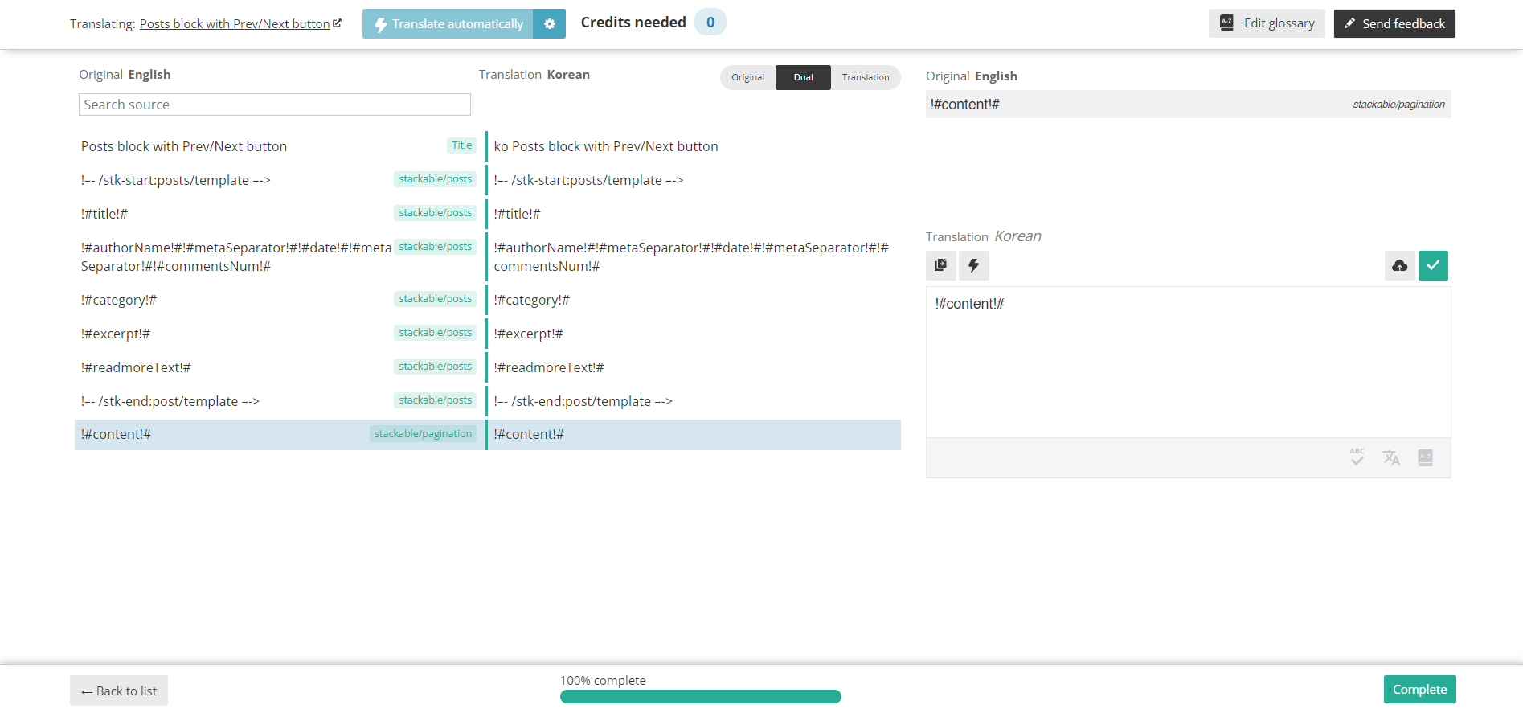Select highlighted source row '!#content!#'
Image resolution: width=1523 pixels, height=709 pixels.
(278, 434)
